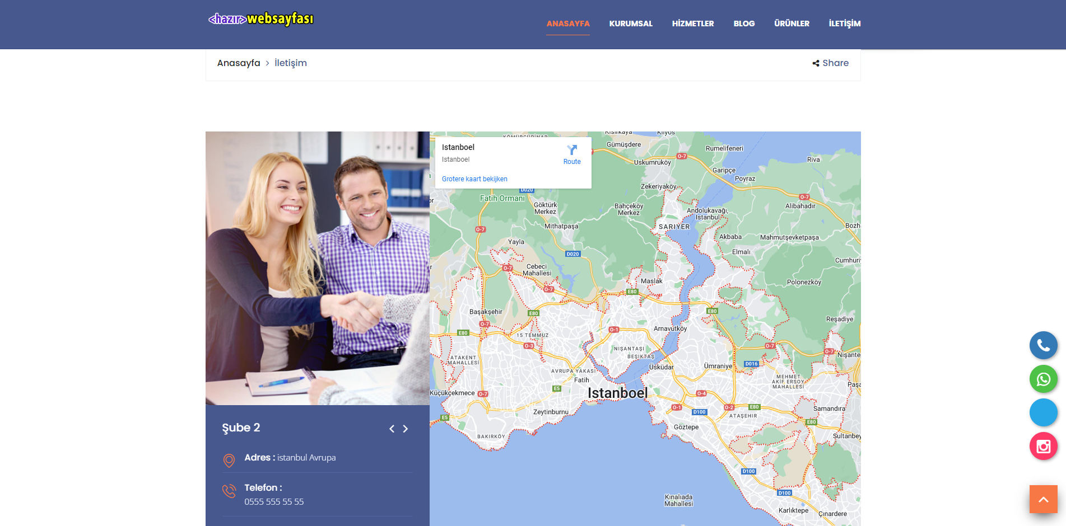Click the hazır websayfası logo
The height and width of the screenshot is (526, 1066).
point(261,19)
